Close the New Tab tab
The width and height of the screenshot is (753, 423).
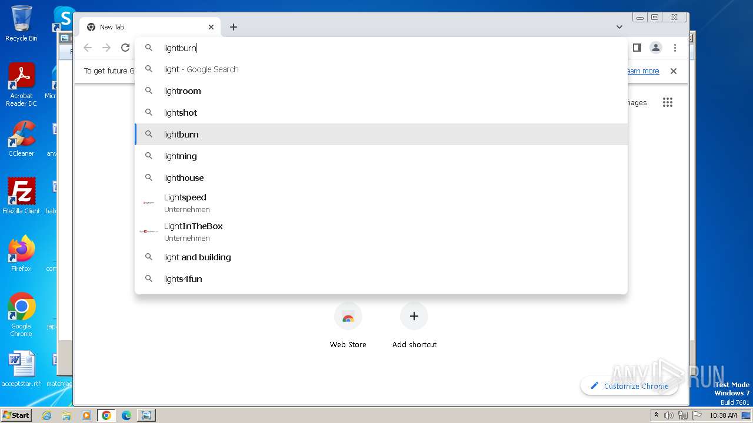click(211, 27)
